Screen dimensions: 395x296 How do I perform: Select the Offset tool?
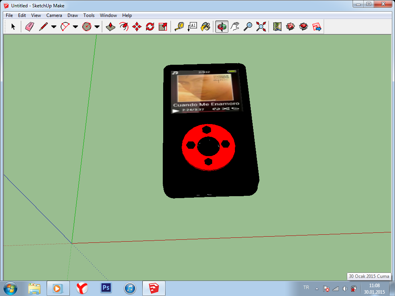click(x=124, y=27)
